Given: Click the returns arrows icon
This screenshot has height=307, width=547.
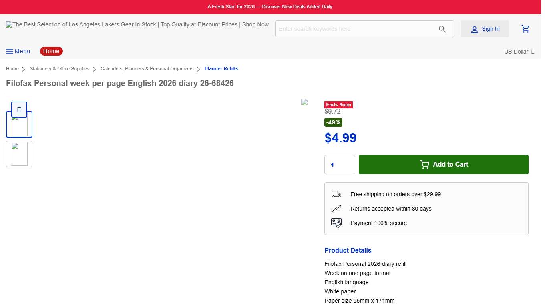Looking at the screenshot, I should 336,209.
